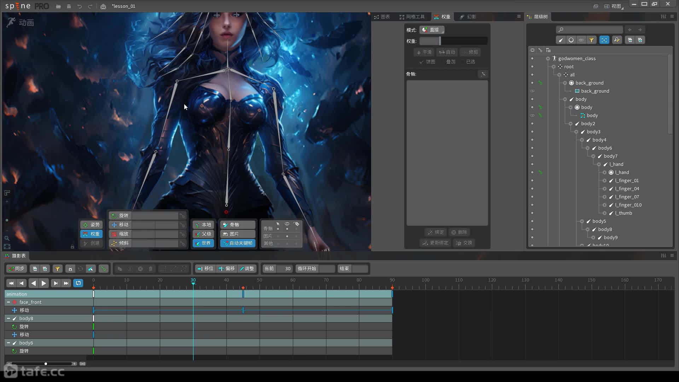Collapse all nodes in hierarchy tree
The width and height of the screenshot is (679, 382).
[x=630, y=40]
